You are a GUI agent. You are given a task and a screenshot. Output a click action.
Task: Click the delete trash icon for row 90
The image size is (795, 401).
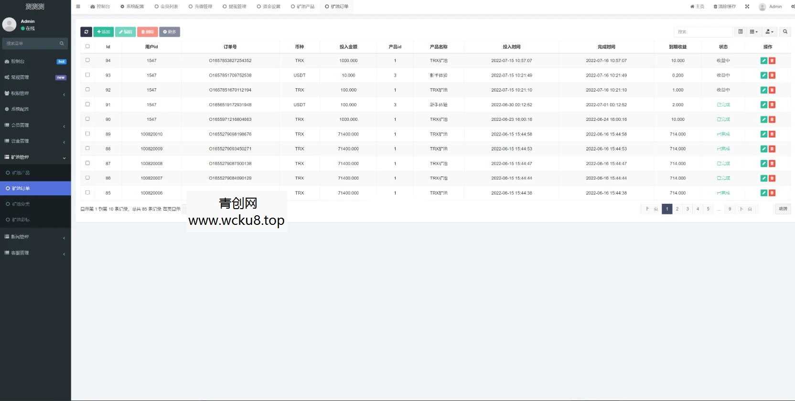(772, 119)
